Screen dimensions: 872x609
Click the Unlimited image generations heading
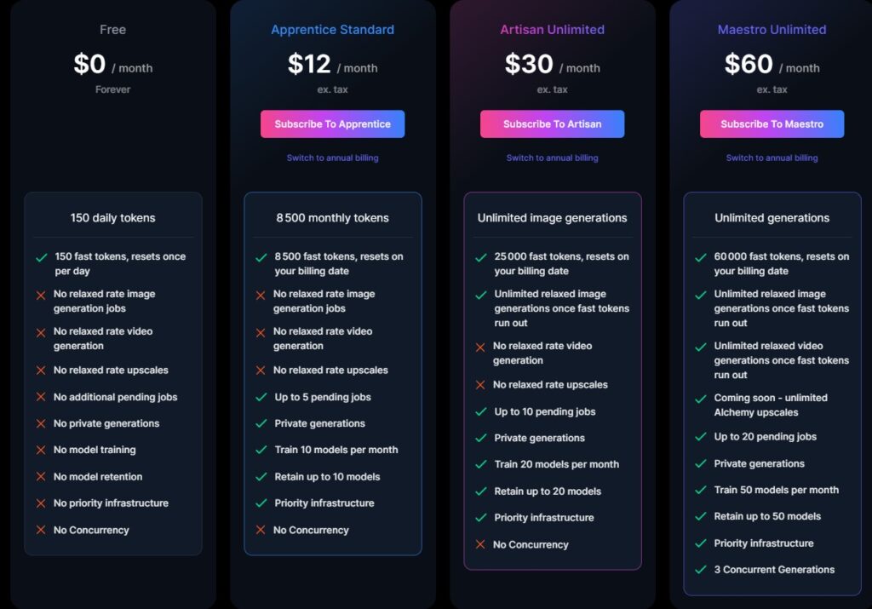552,218
